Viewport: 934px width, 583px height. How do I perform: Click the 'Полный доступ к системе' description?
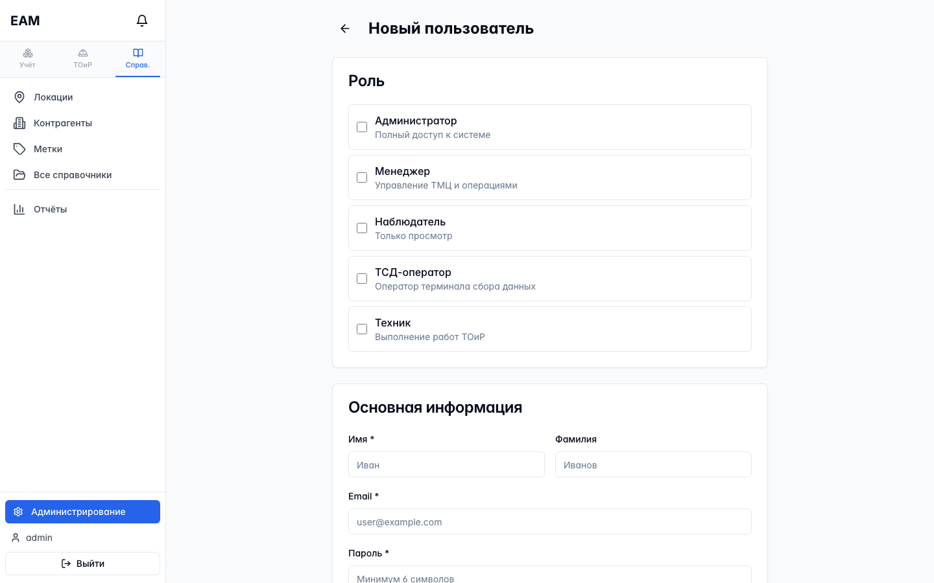pos(433,135)
